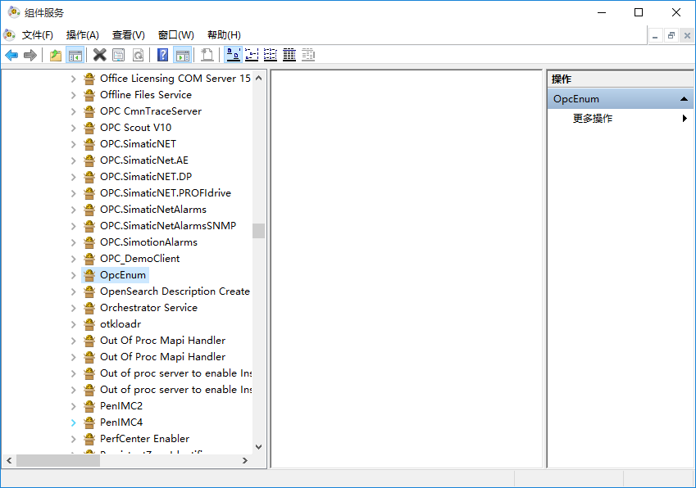Expand the PenIMC4 tree node
The image size is (696, 488).
pyautogui.click(x=74, y=422)
